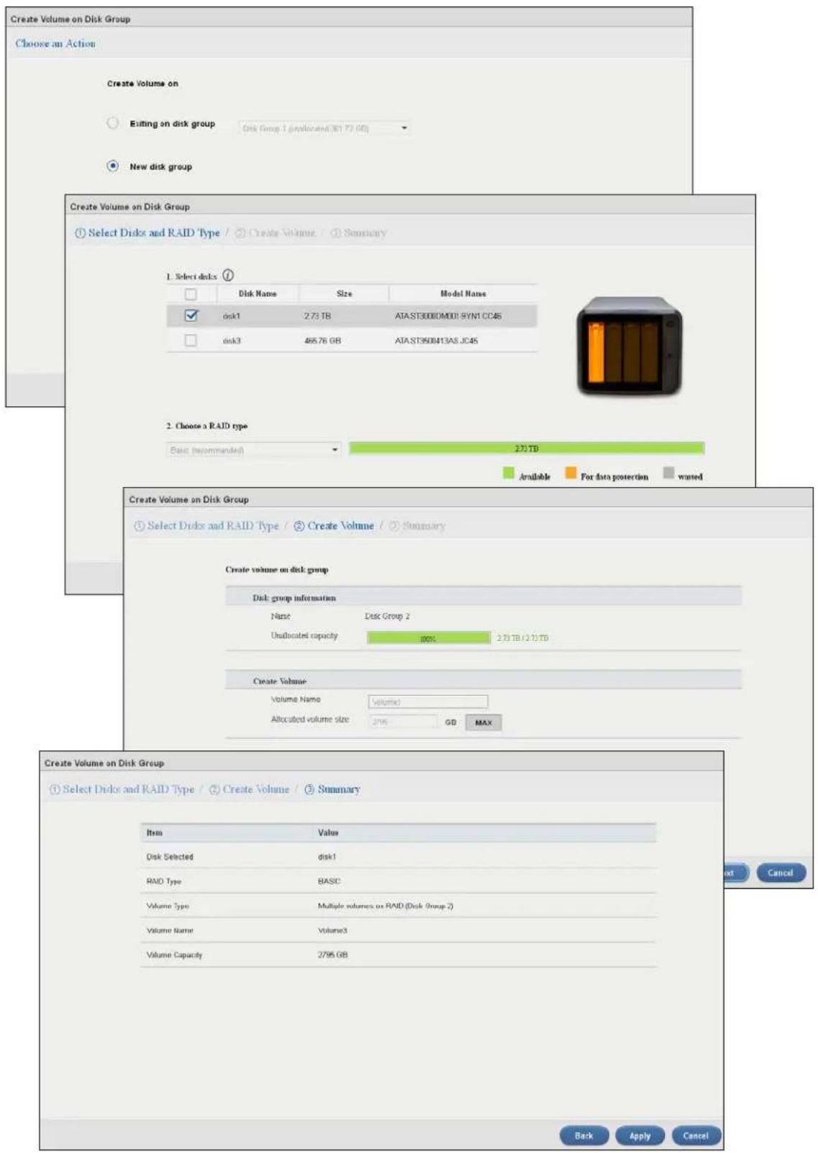Viewport: 818px width, 1153px height.
Task: Click the Select disks info icon
Action: click(228, 275)
